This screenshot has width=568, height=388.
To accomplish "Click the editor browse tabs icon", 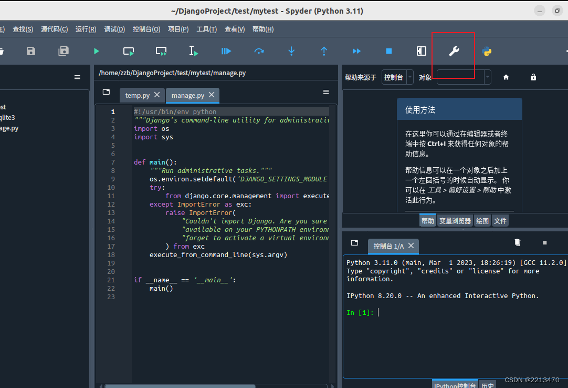I will [x=106, y=92].
